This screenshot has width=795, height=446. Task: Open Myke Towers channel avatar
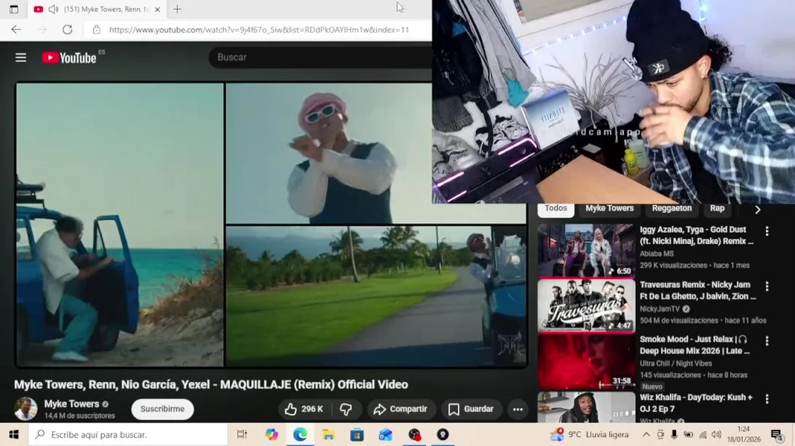pos(25,409)
